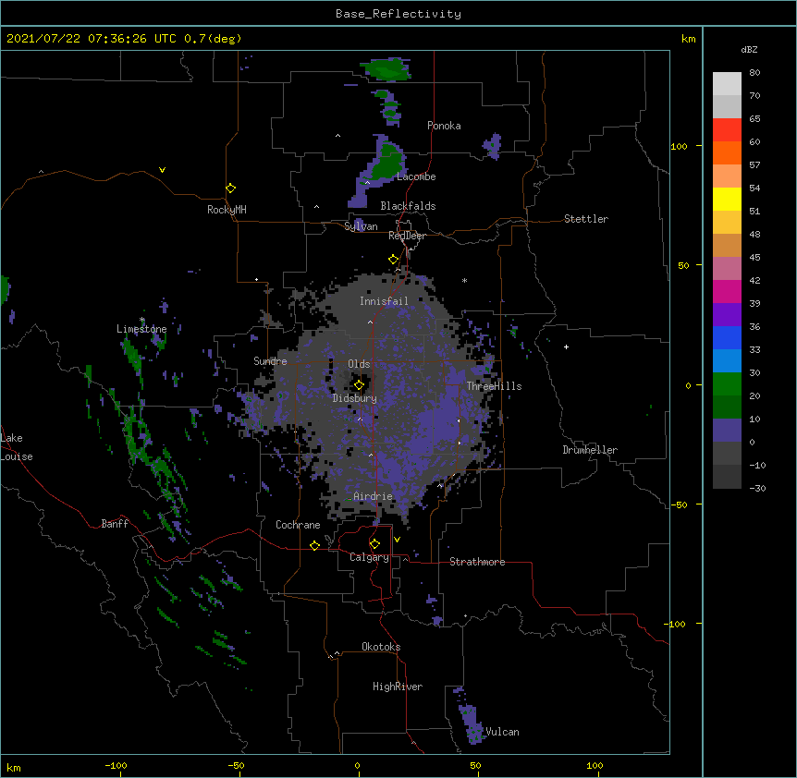Click the white-gray top swatch of the legend
The image size is (797, 778).
click(x=727, y=83)
